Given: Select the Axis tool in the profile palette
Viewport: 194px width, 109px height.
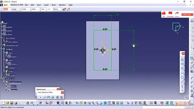Looking at the screenshot, I should [182, 86].
